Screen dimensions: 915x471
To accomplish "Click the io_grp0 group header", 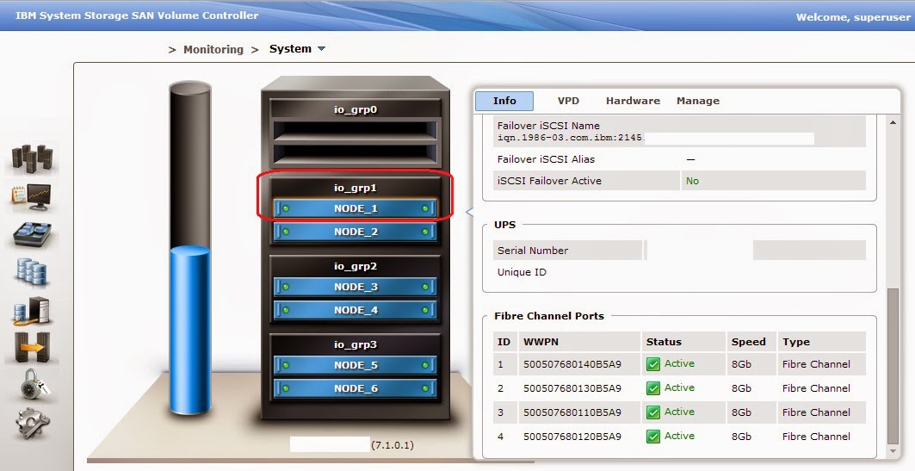I will 355,109.
